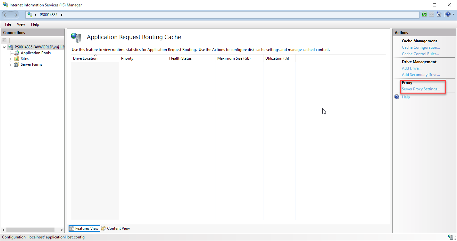
Task: Refresh the page with the green refresh icon
Action: (424, 14)
